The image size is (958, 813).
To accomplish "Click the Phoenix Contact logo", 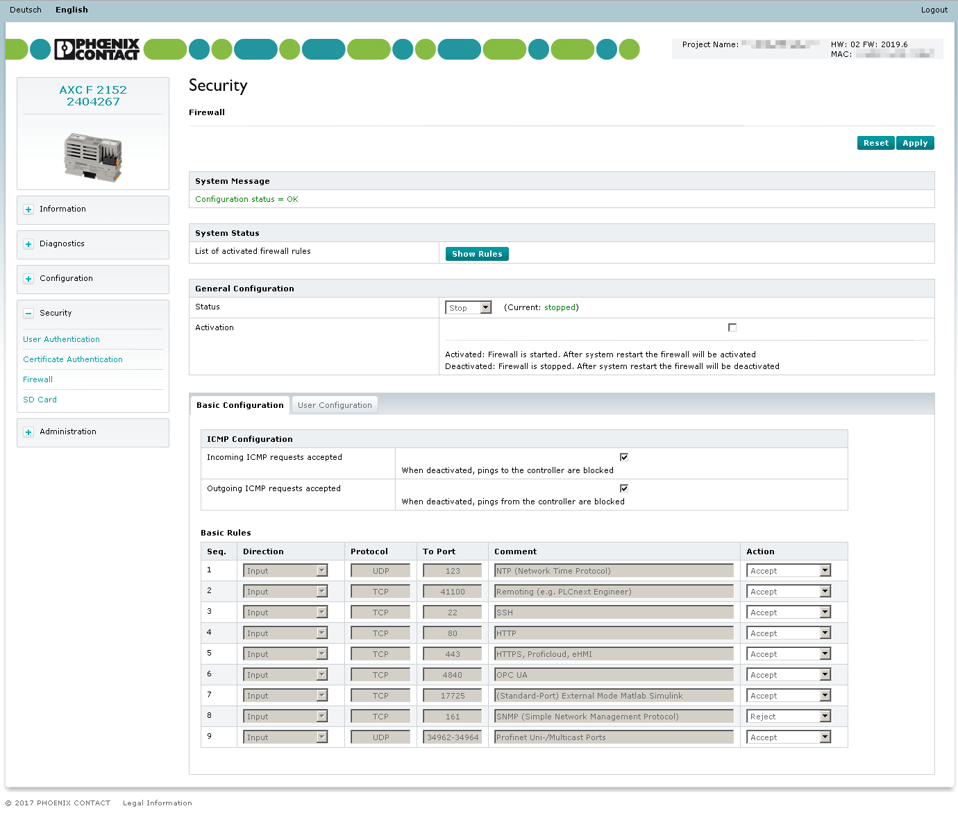I will click(97, 49).
